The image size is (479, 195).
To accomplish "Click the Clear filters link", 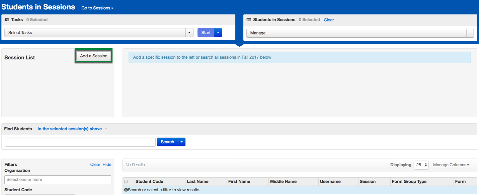I will click(x=95, y=165).
